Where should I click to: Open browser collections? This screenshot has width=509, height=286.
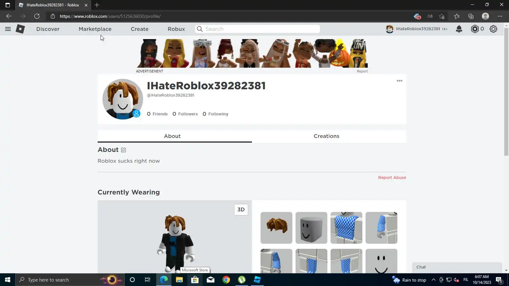point(471,16)
